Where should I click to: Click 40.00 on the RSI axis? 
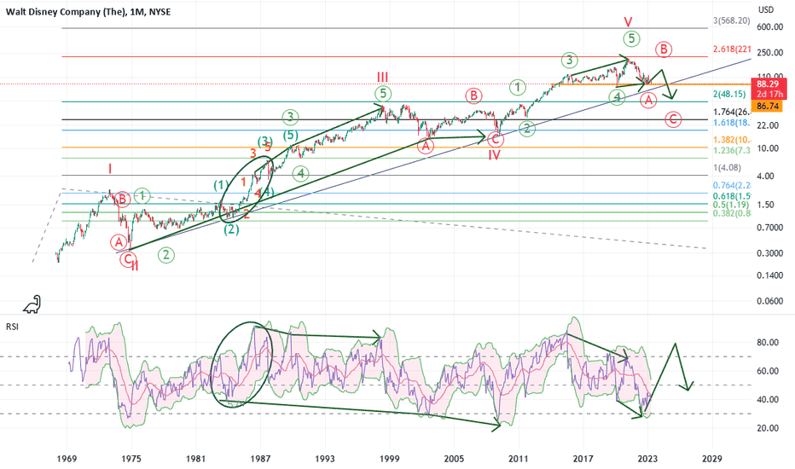[x=768, y=400]
